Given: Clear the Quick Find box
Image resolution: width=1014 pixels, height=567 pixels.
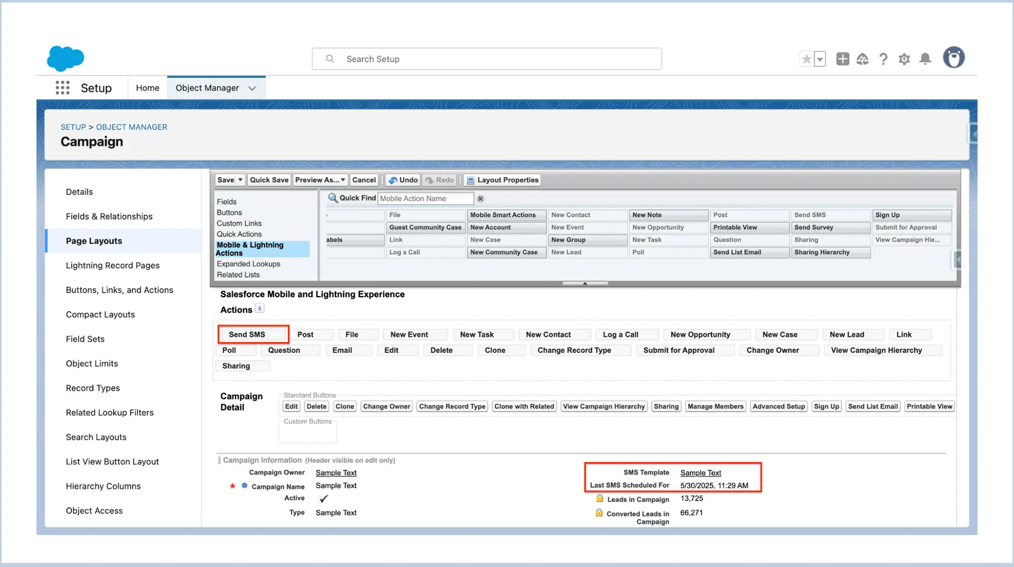Looking at the screenshot, I should coord(480,199).
